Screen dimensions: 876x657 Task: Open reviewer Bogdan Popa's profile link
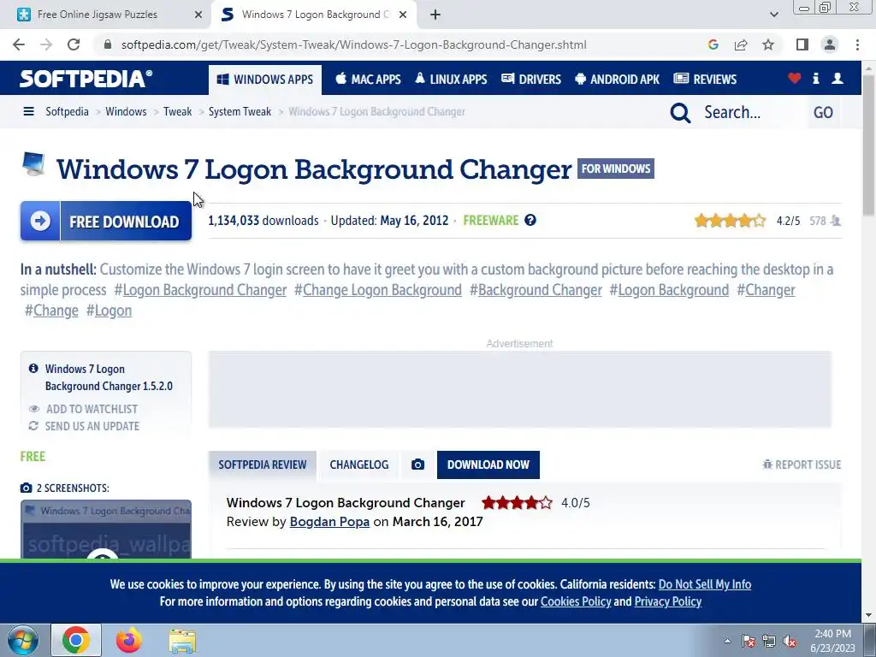pos(329,522)
